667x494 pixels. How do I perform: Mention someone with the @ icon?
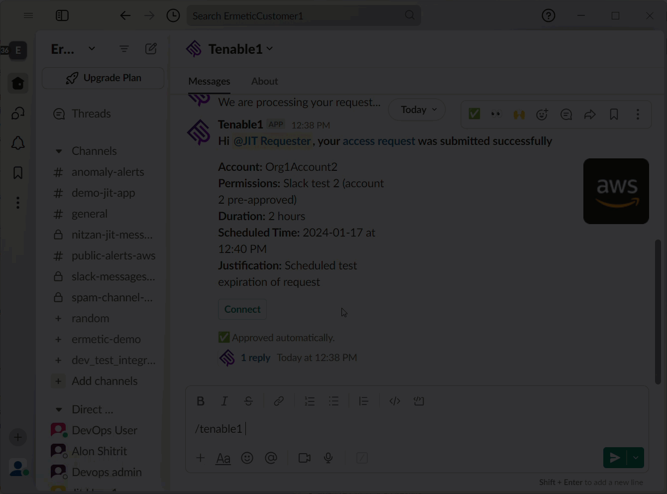pos(271,458)
